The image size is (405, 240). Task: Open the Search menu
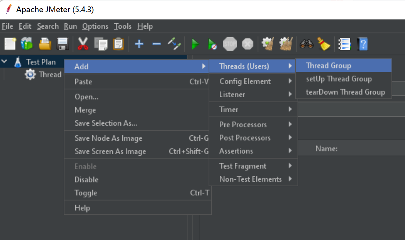48,27
